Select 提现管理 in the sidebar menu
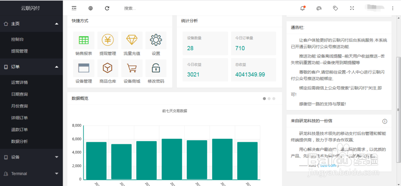This screenshot has height=186, width=401. coord(19,51)
